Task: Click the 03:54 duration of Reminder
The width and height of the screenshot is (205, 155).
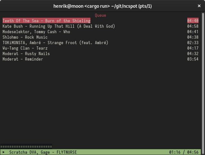Action: tap(192, 59)
